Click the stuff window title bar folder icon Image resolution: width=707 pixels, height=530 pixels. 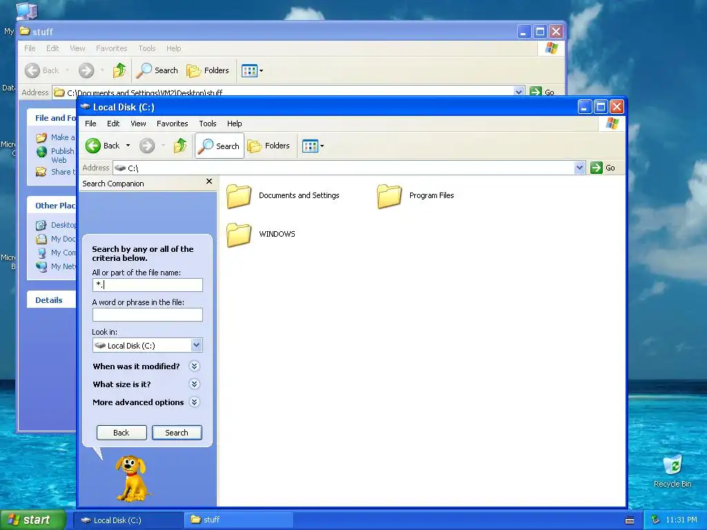click(26, 32)
